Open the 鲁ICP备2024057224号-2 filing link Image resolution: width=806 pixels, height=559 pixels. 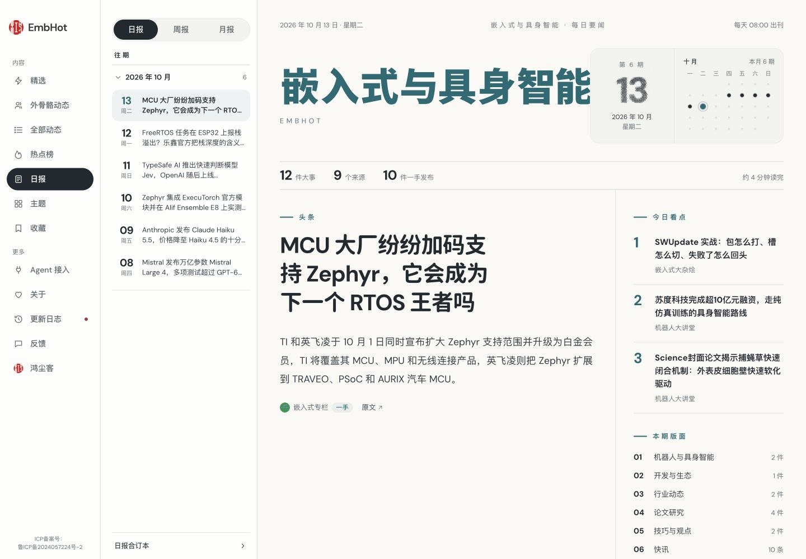pyautogui.click(x=50, y=547)
